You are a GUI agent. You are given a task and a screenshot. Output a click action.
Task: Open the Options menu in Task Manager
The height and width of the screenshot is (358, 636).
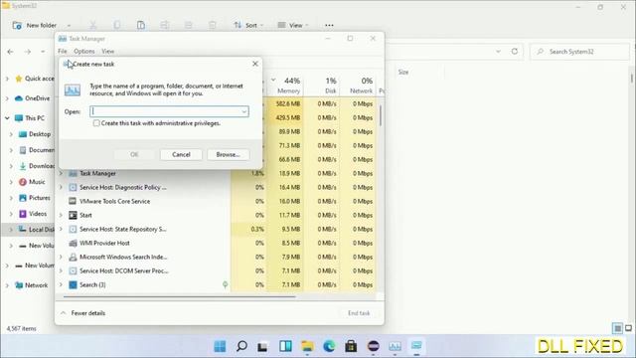point(83,51)
